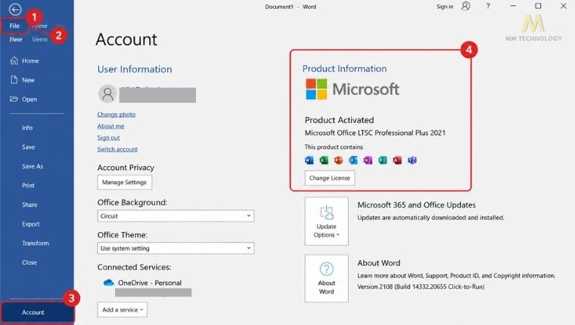Open the Add a service dropdown
This screenshot has width=575, height=325.
(x=122, y=310)
